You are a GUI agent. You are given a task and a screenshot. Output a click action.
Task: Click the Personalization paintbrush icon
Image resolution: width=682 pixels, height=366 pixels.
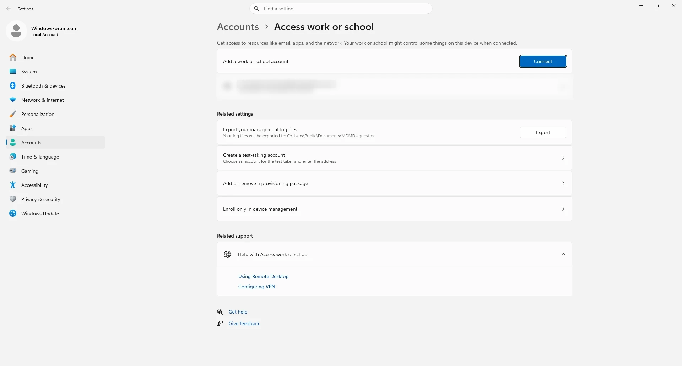13,114
